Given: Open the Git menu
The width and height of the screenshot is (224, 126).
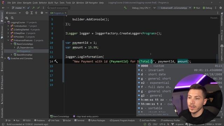Looking at the screenshot, I should pyautogui.click(x=73, y=3).
